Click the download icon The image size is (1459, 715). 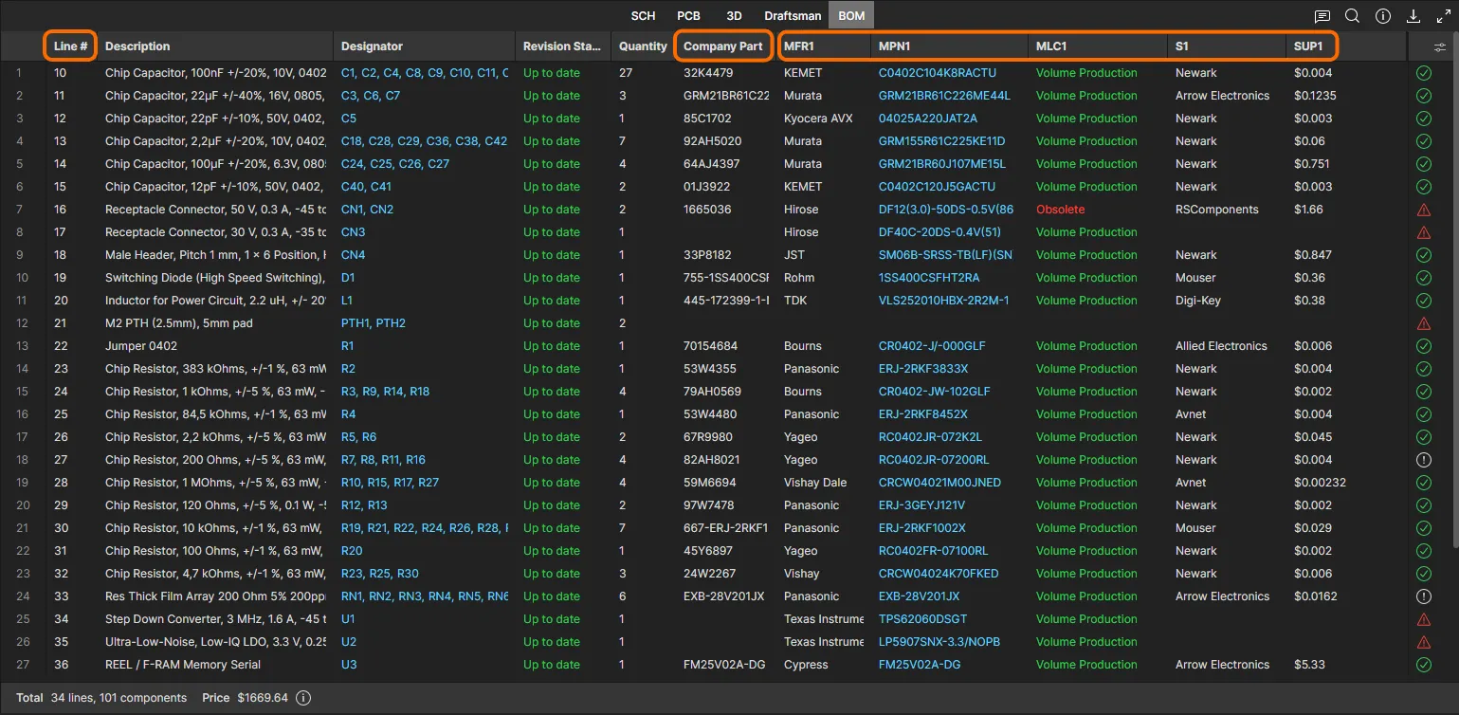[x=1413, y=16]
